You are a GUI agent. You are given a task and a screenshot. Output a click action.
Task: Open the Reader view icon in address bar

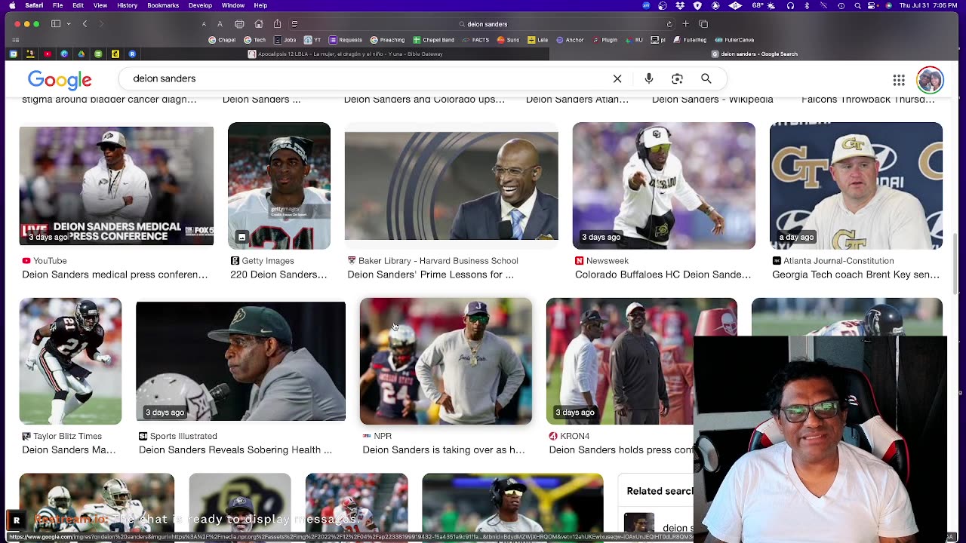pos(294,24)
